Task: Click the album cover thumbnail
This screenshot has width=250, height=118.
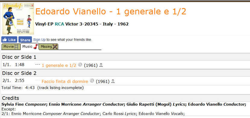Action: pyautogui.click(x=18, y=19)
